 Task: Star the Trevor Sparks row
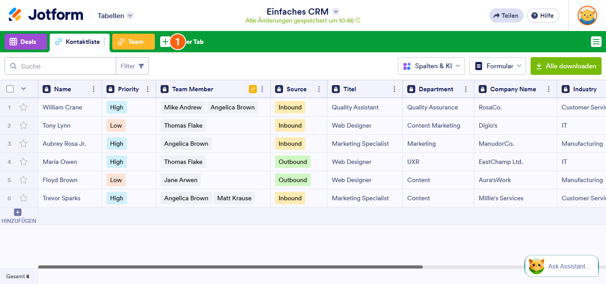(24, 198)
